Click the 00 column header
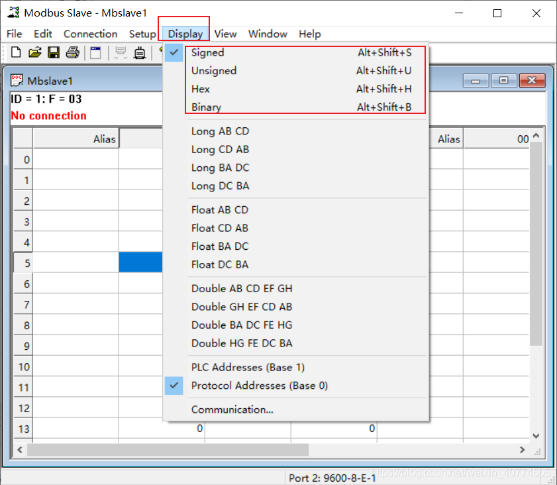This screenshot has width=557, height=485. point(497,138)
